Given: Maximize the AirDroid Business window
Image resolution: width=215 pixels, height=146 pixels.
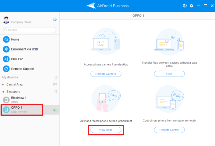Looking at the screenshot, I should tap(205, 6).
